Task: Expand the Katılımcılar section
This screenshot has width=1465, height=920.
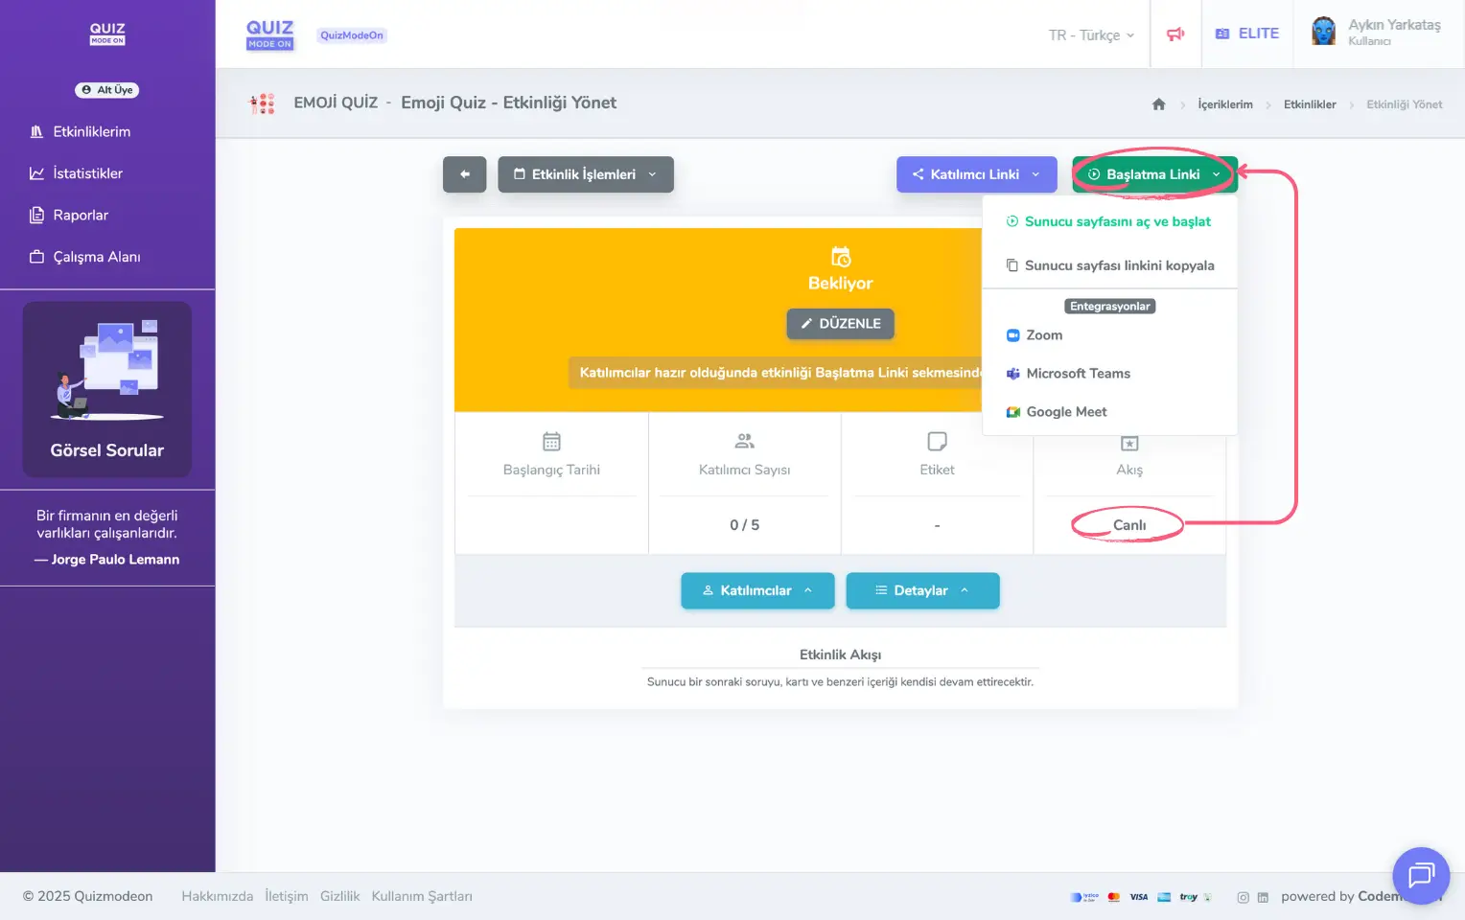Action: pos(756,590)
